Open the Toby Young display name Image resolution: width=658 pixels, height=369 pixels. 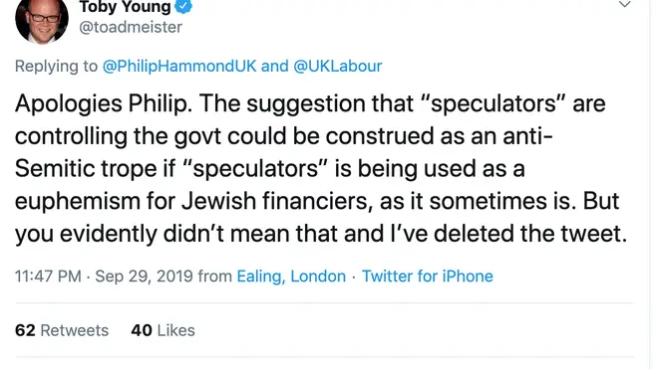(125, 6)
